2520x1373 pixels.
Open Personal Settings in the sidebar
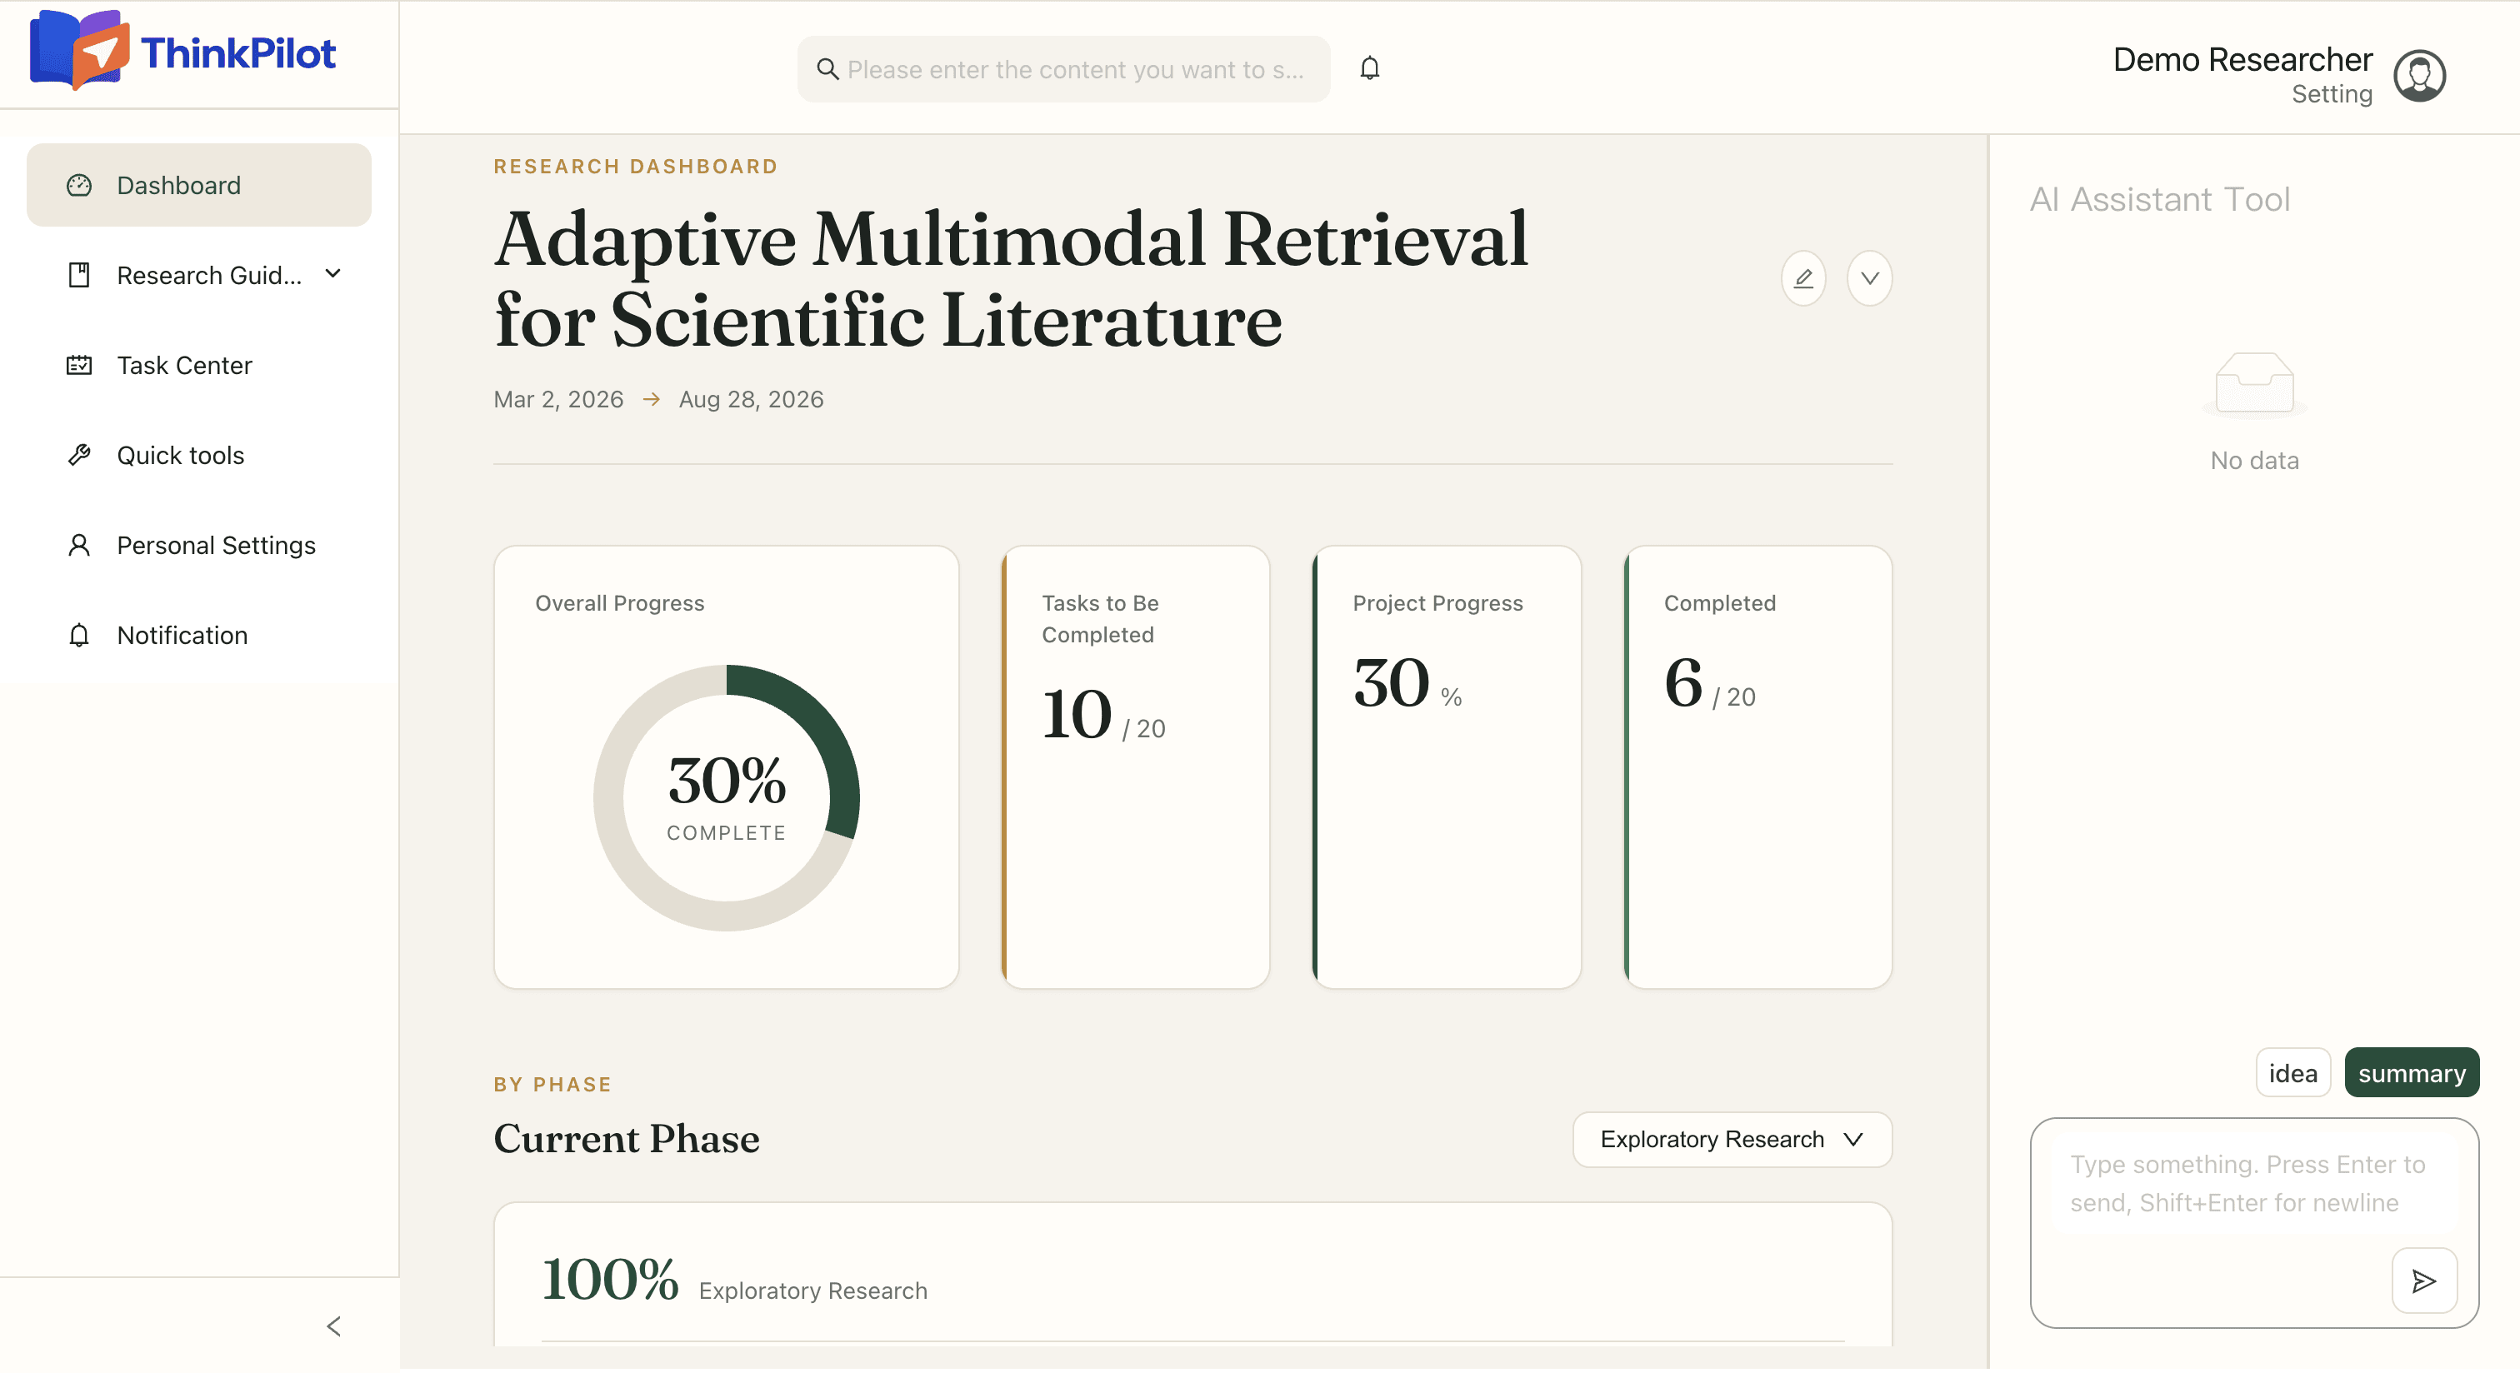[198, 545]
